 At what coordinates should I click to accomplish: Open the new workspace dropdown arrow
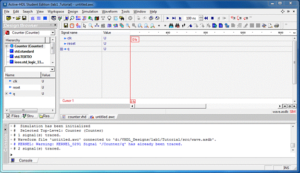click(13, 18)
